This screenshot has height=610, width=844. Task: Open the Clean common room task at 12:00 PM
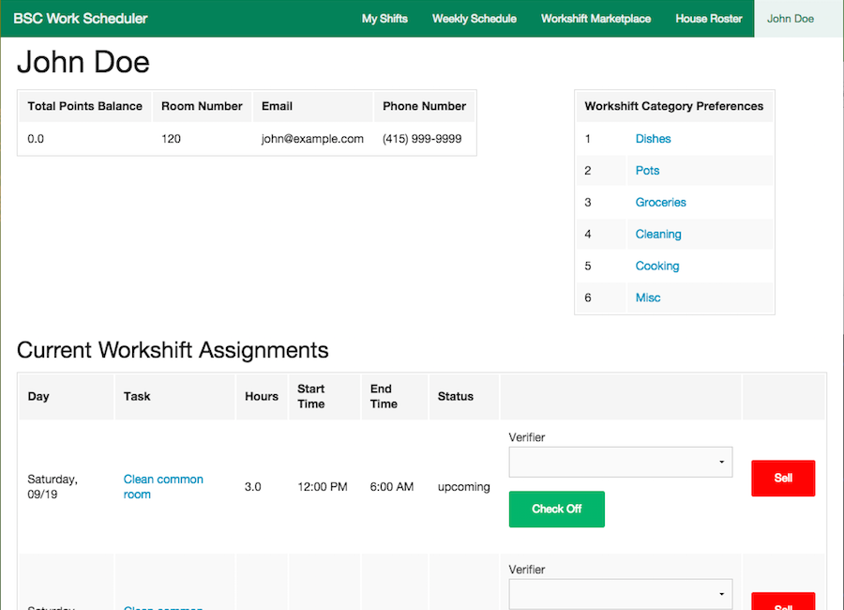(163, 487)
